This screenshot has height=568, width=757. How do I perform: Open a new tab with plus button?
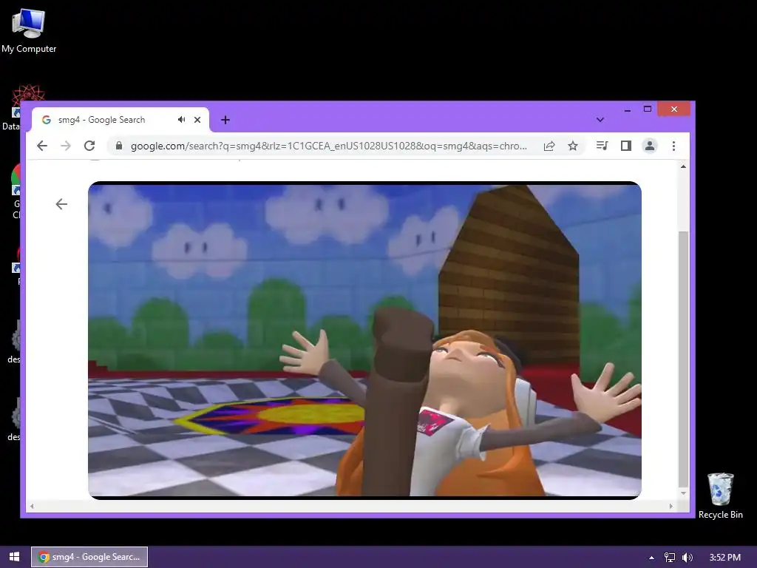click(225, 120)
